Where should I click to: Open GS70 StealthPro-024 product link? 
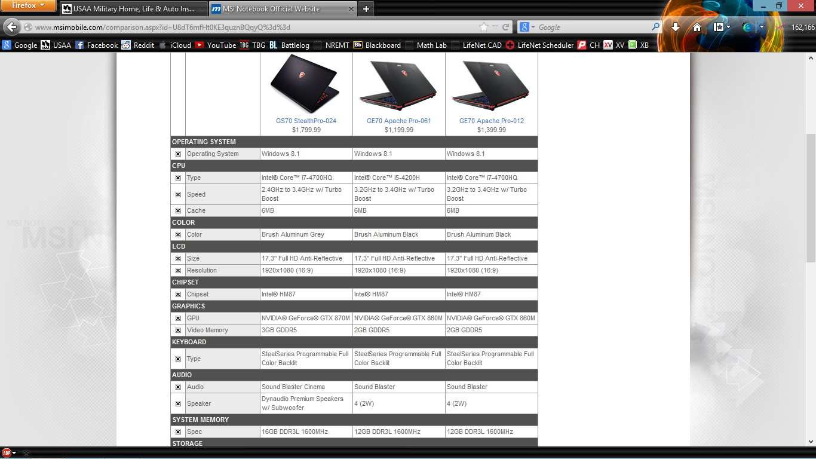(x=306, y=121)
